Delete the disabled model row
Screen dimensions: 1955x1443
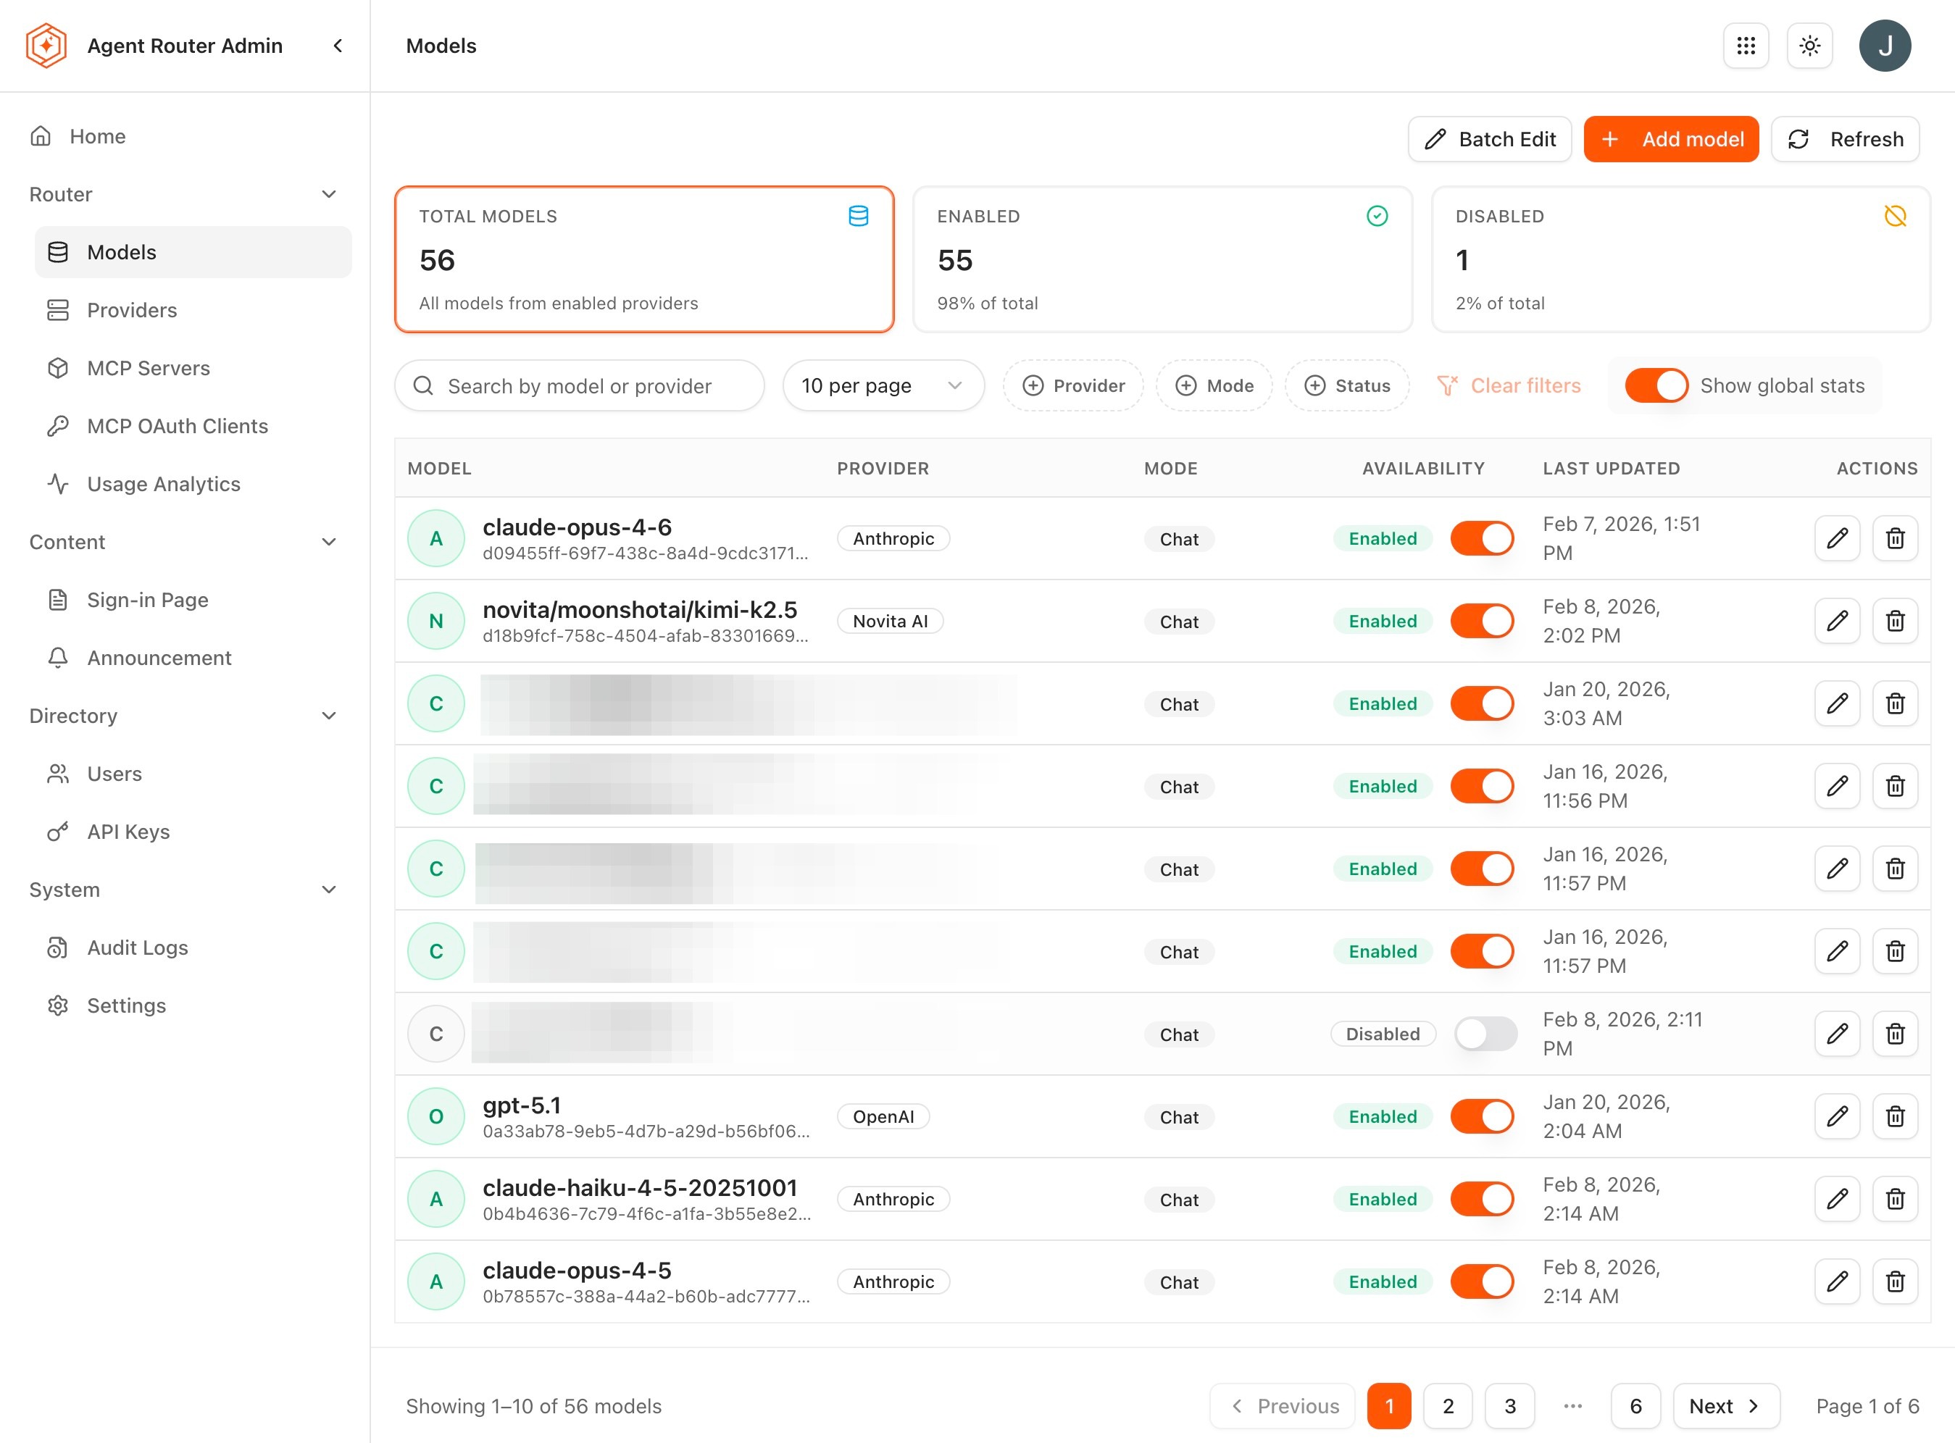[1895, 1033]
